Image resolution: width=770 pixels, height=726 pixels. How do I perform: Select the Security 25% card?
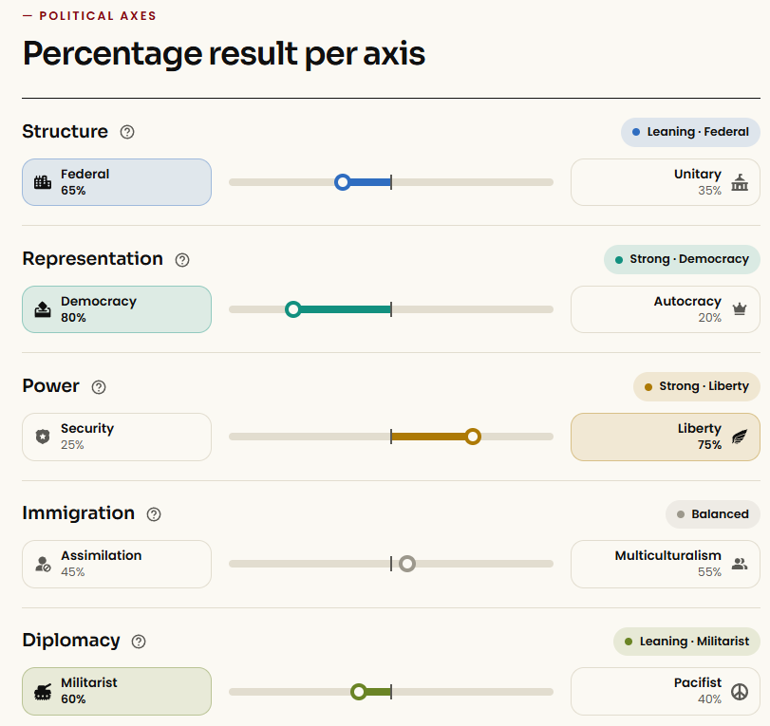tap(117, 437)
